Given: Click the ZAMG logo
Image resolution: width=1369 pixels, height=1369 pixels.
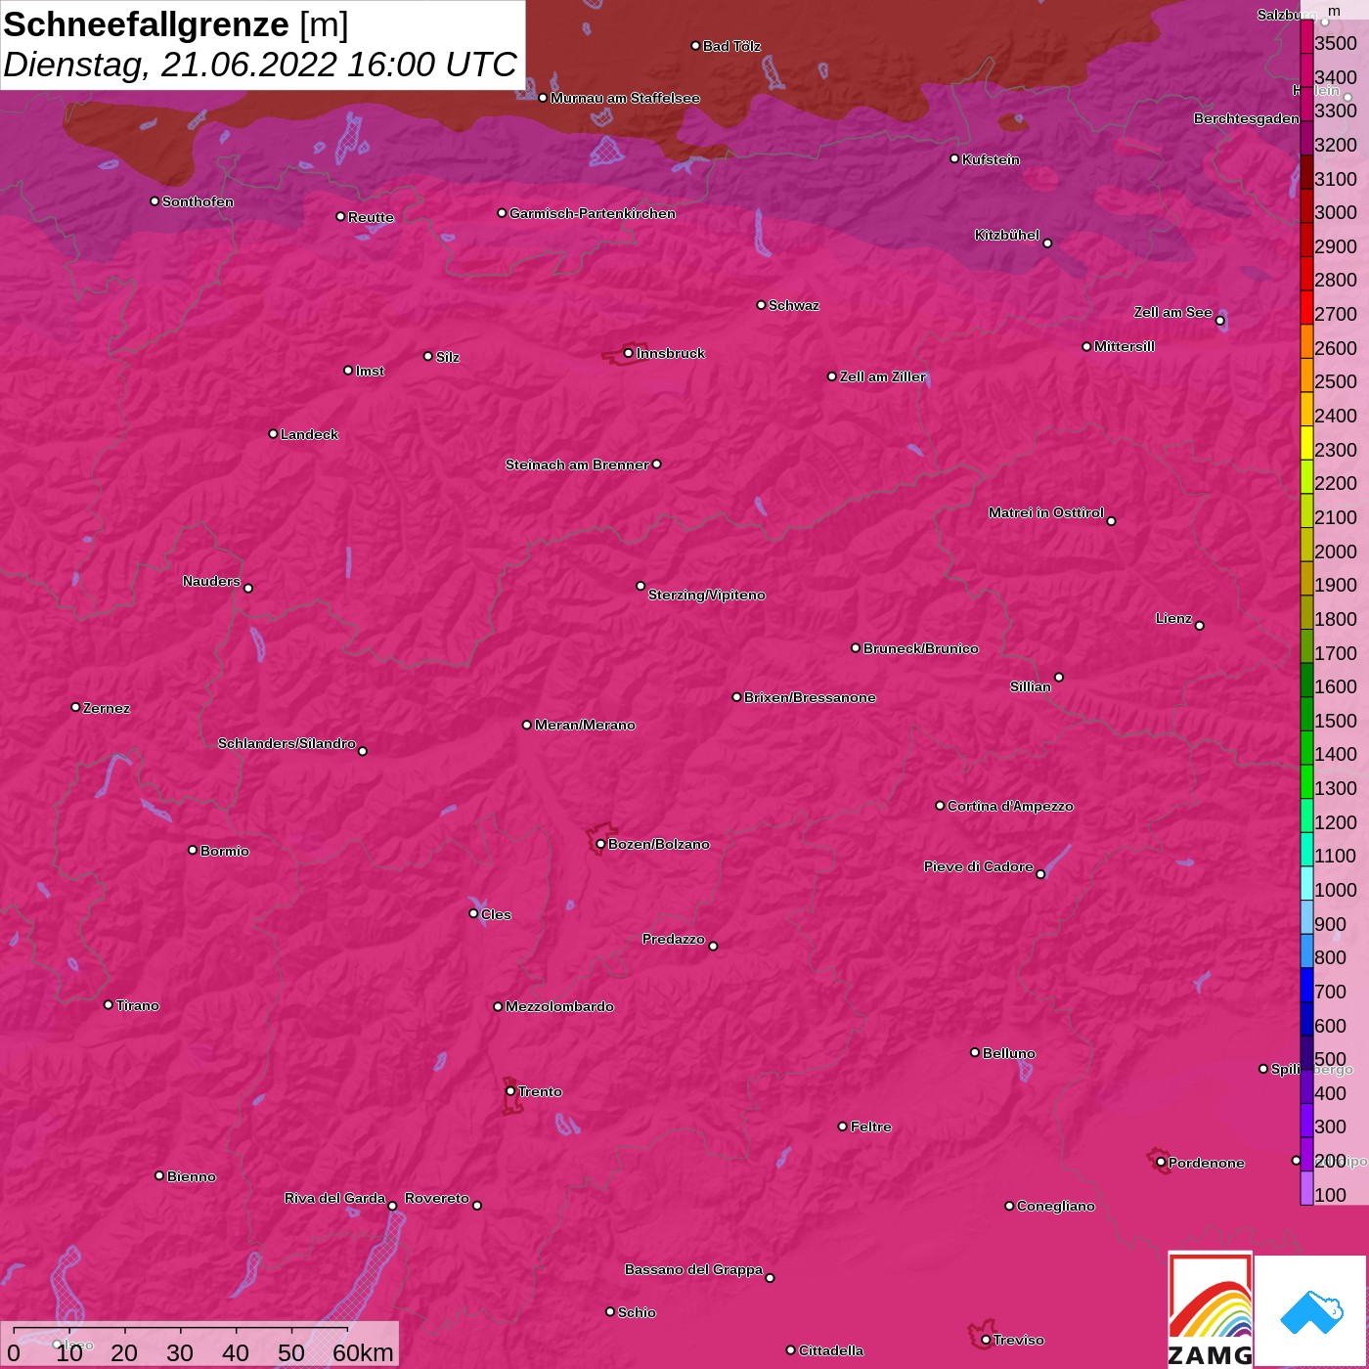Looking at the screenshot, I should tap(1211, 1310).
